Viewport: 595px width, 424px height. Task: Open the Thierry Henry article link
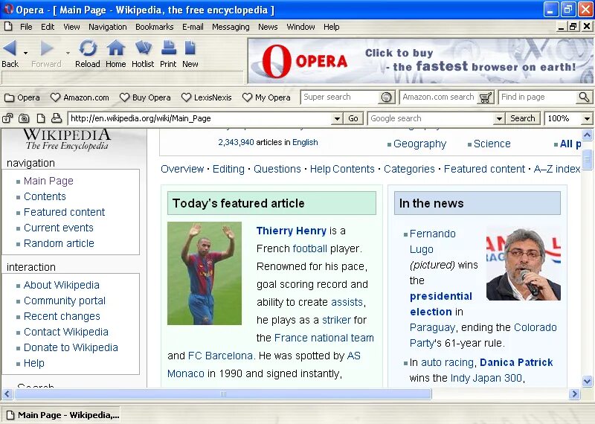(291, 231)
